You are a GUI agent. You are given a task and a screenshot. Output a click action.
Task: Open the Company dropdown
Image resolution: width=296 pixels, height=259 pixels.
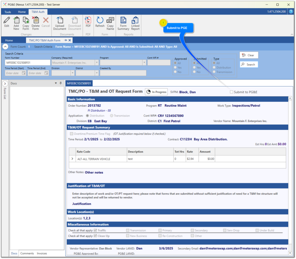click(97, 62)
